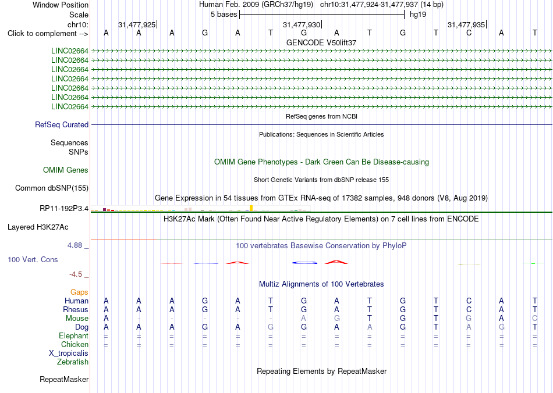
Task: Click the RP11-192P3.4 gene label
Action: pos(64,209)
